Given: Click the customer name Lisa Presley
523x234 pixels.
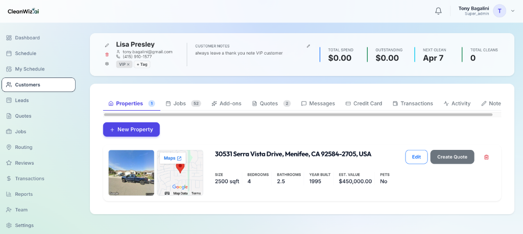Looking at the screenshot, I should click(x=135, y=44).
